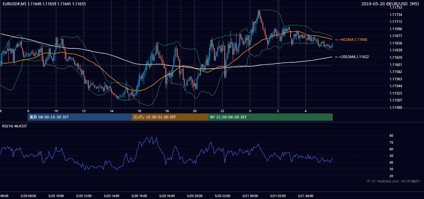Click price axis label 1.11639
Image resolution: width=424 pixels, height=199 pixels.
(395, 50)
